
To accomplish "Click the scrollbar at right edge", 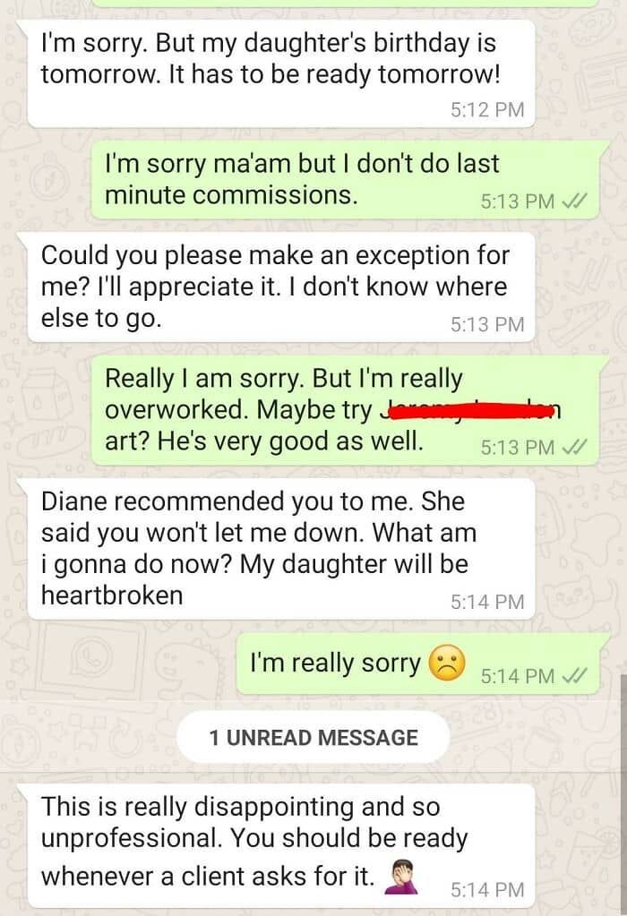I will click(x=623, y=794).
